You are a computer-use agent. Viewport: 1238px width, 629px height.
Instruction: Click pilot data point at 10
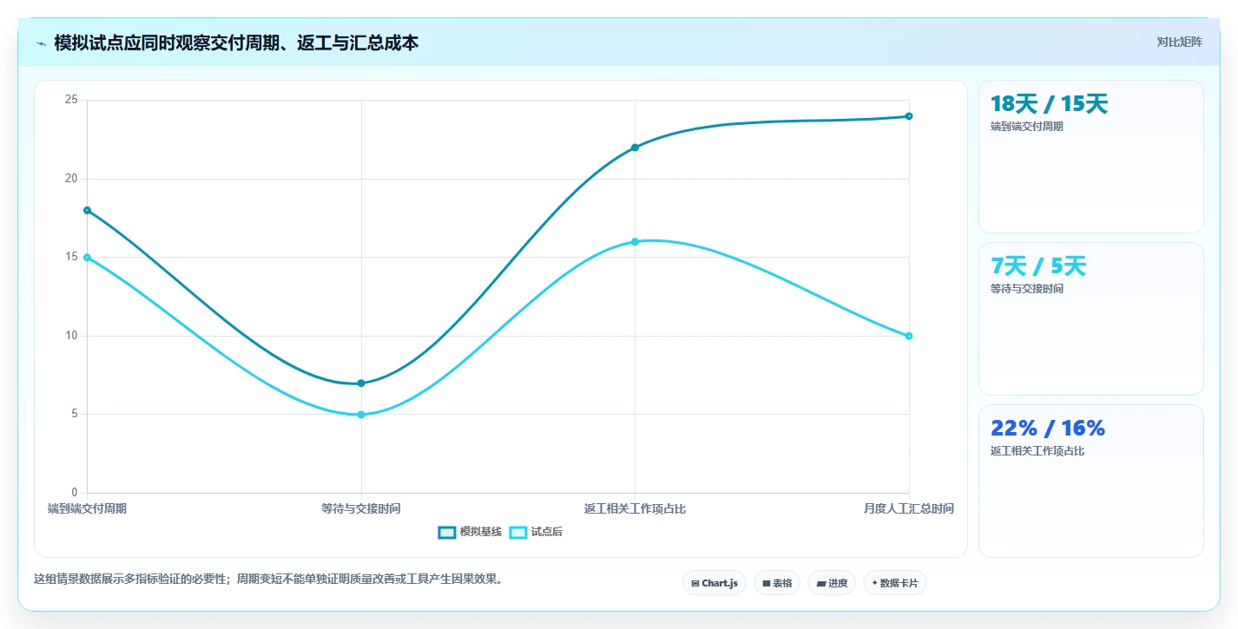909,336
